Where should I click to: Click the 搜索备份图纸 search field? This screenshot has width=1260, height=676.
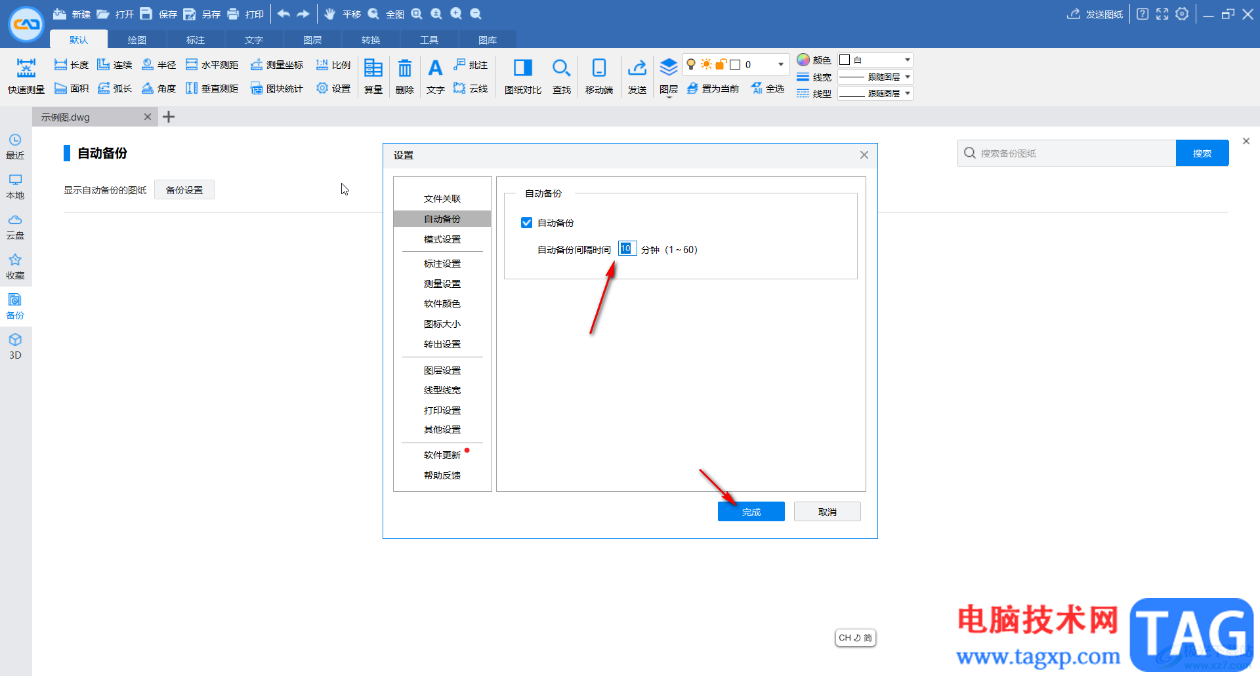(x=1066, y=153)
